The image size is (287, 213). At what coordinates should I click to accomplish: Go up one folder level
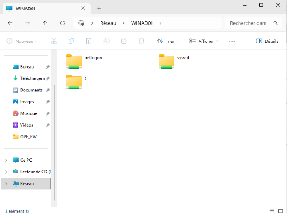[x=45, y=23]
